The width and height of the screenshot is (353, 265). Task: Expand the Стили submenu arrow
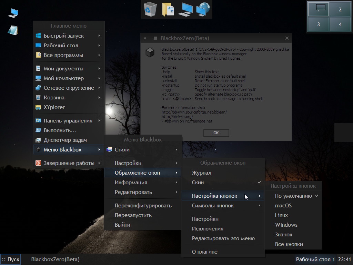[176, 149]
